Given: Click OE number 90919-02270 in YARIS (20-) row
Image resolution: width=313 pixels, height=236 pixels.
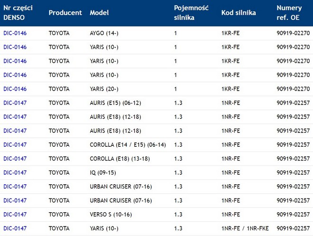Looking at the screenshot, I should point(293,89).
